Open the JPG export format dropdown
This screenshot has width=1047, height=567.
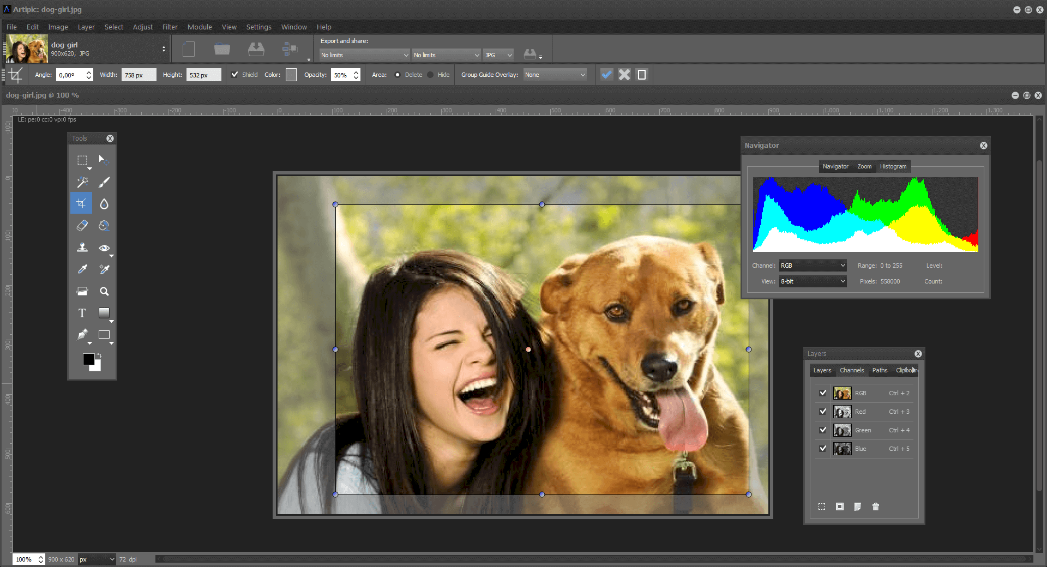pos(498,55)
